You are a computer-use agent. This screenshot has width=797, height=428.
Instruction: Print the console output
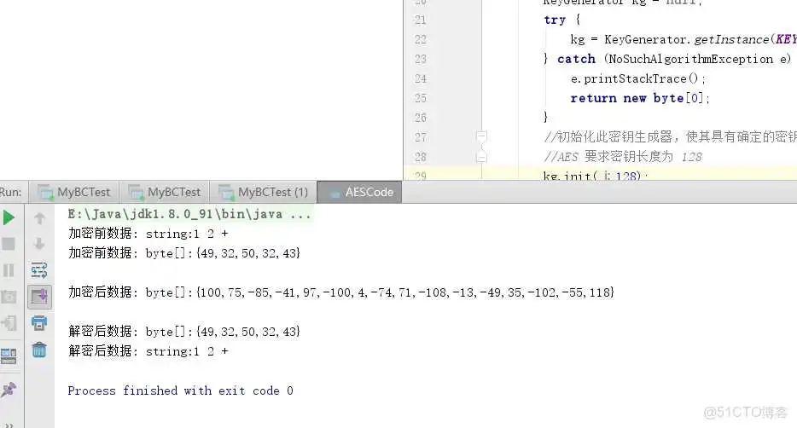[39, 323]
